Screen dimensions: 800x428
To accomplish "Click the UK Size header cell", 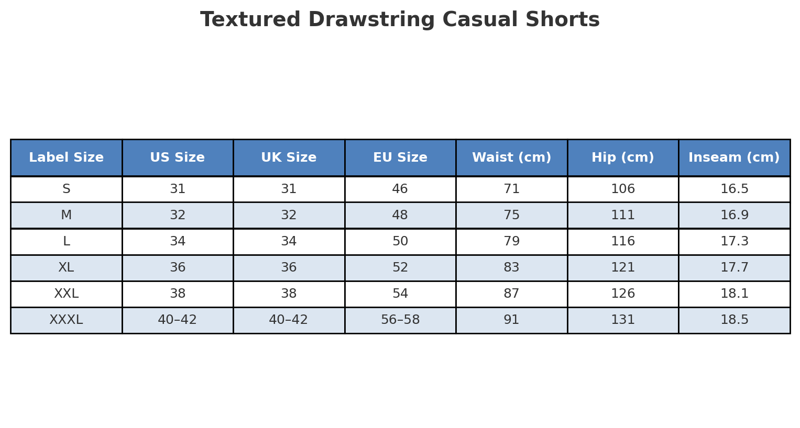I will coord(289,157).
